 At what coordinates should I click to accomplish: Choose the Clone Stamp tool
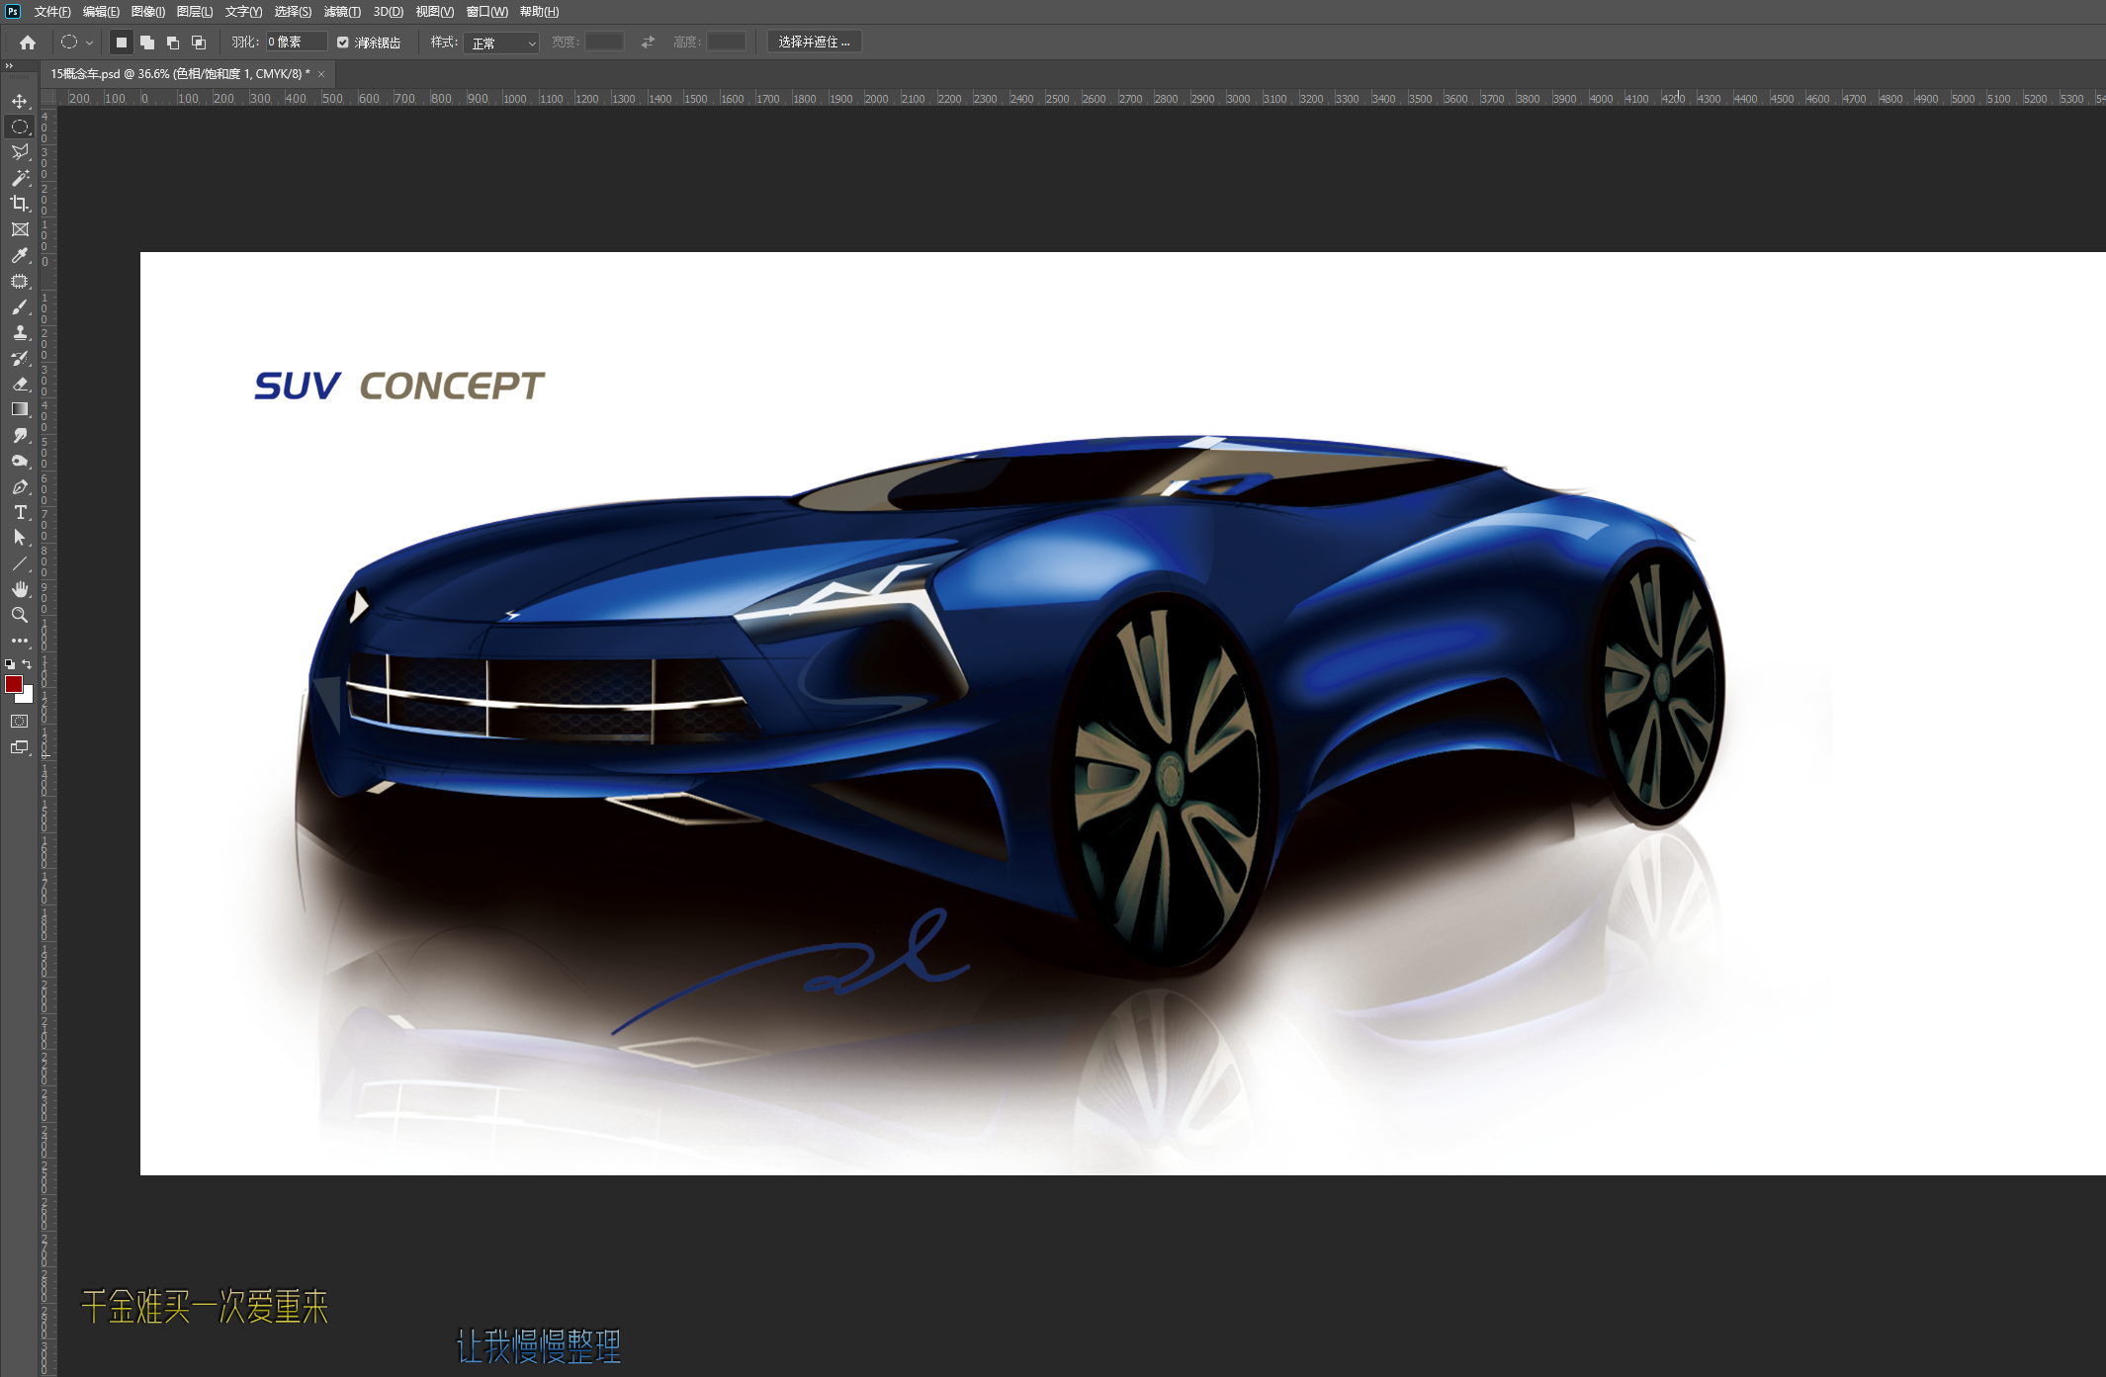tap(20, 333)
